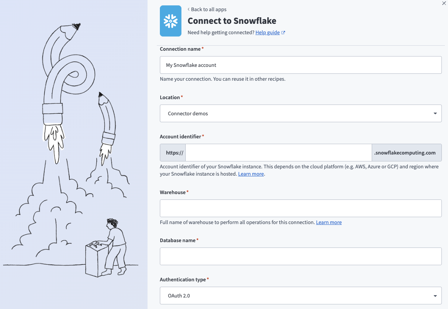
Task: Select the Warehouse input field
Action: pyautogui.click(x=300, y=208)
